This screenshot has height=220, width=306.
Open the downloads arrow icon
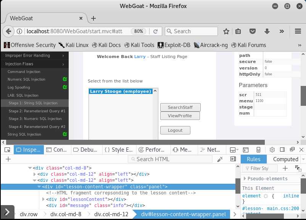point(267,31)
